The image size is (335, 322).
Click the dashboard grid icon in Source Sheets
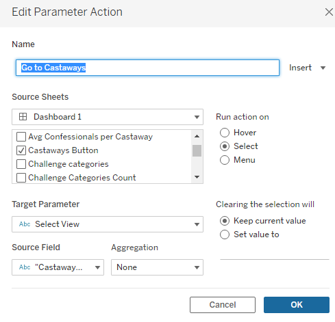click(x=23, y=117)
